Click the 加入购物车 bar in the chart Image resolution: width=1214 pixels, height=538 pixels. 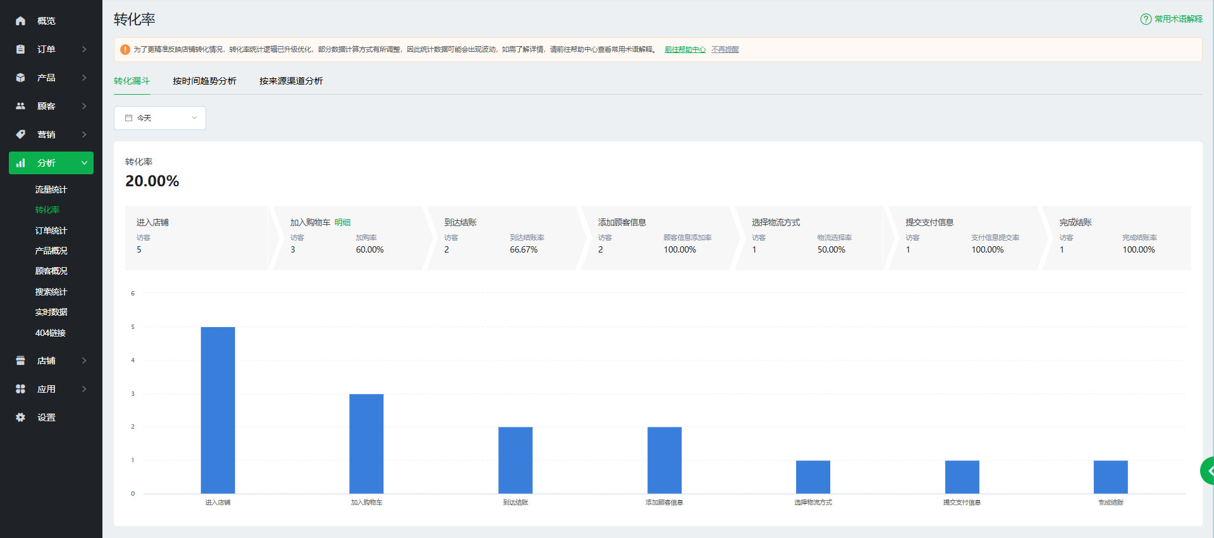tap(366, 443)
